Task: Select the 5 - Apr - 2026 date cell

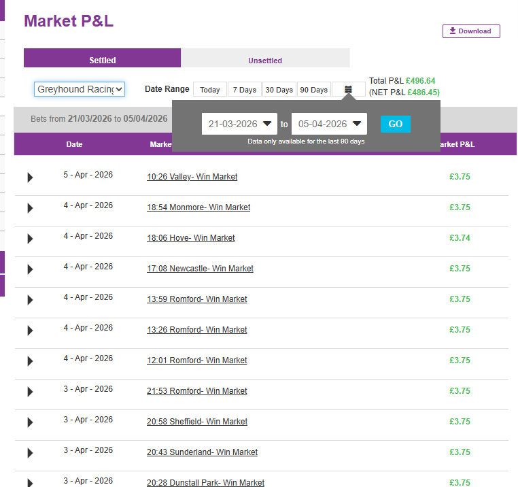Action: coord(88,175)
